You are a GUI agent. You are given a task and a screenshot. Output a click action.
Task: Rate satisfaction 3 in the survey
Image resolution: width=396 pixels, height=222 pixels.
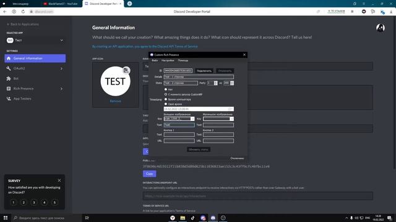pyautogui.click(x=34, y=202)
